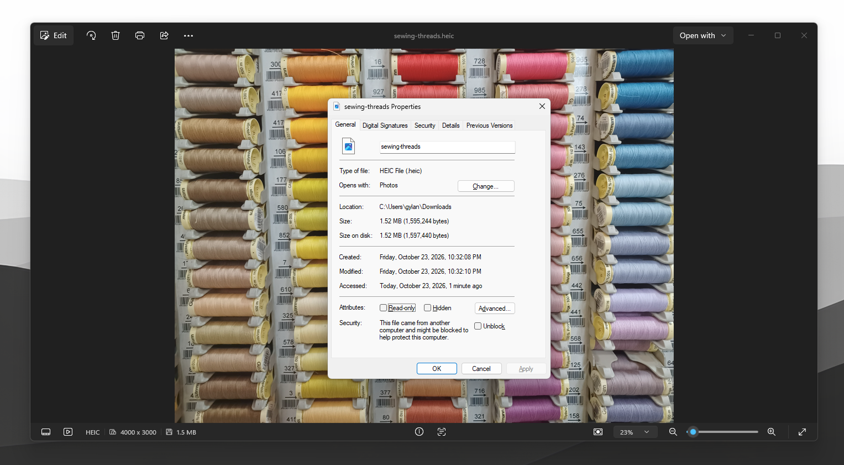Screen dimensions: 844x465
Task: Click the 1.52 MB (1,595,244 bytes) size value
Action: tap(414, 221)
